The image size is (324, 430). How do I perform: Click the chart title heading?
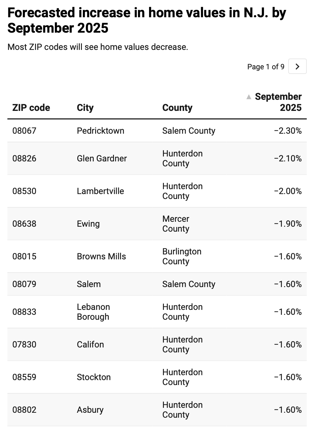147,20
